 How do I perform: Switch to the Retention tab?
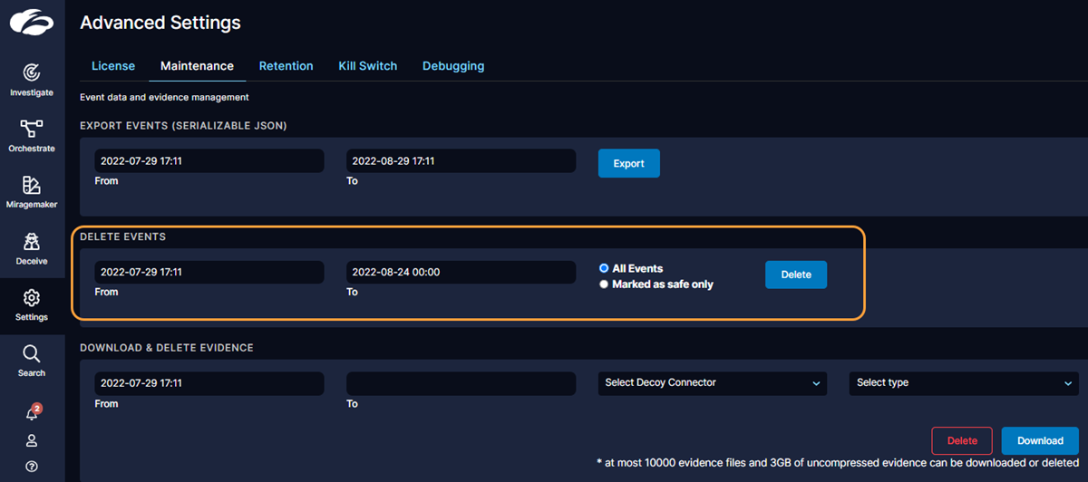286,66
